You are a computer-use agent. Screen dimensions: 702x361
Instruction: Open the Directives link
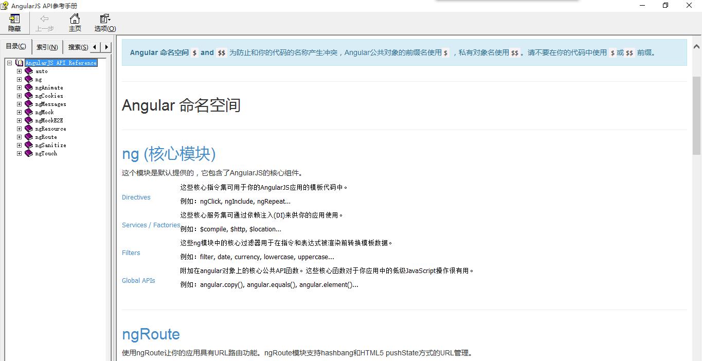[x=136, y=197]
